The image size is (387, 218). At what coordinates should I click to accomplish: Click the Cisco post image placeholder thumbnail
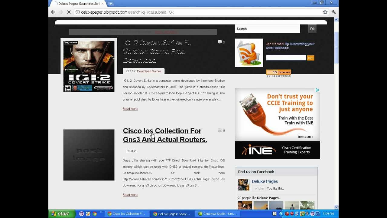point(89,155)
